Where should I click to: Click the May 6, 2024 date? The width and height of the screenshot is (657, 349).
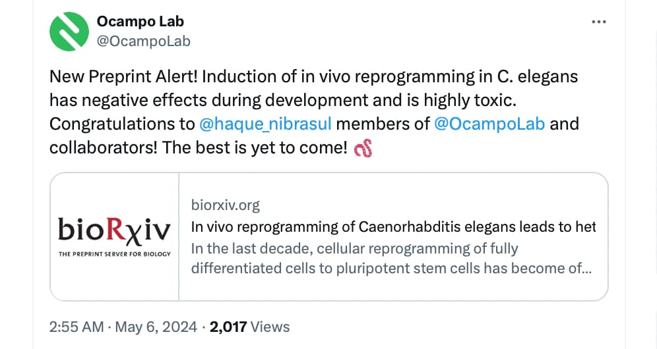click(156, 327)
